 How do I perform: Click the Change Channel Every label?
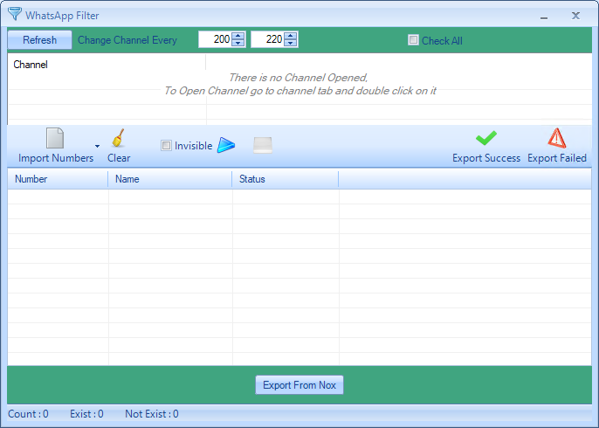coord(127,40)
